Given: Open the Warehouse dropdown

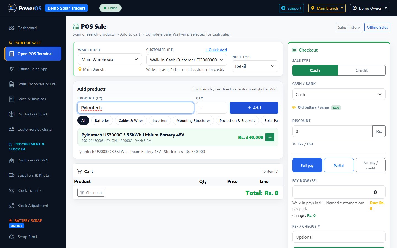Looking at the screenshot, I should [x=110, y=59].
